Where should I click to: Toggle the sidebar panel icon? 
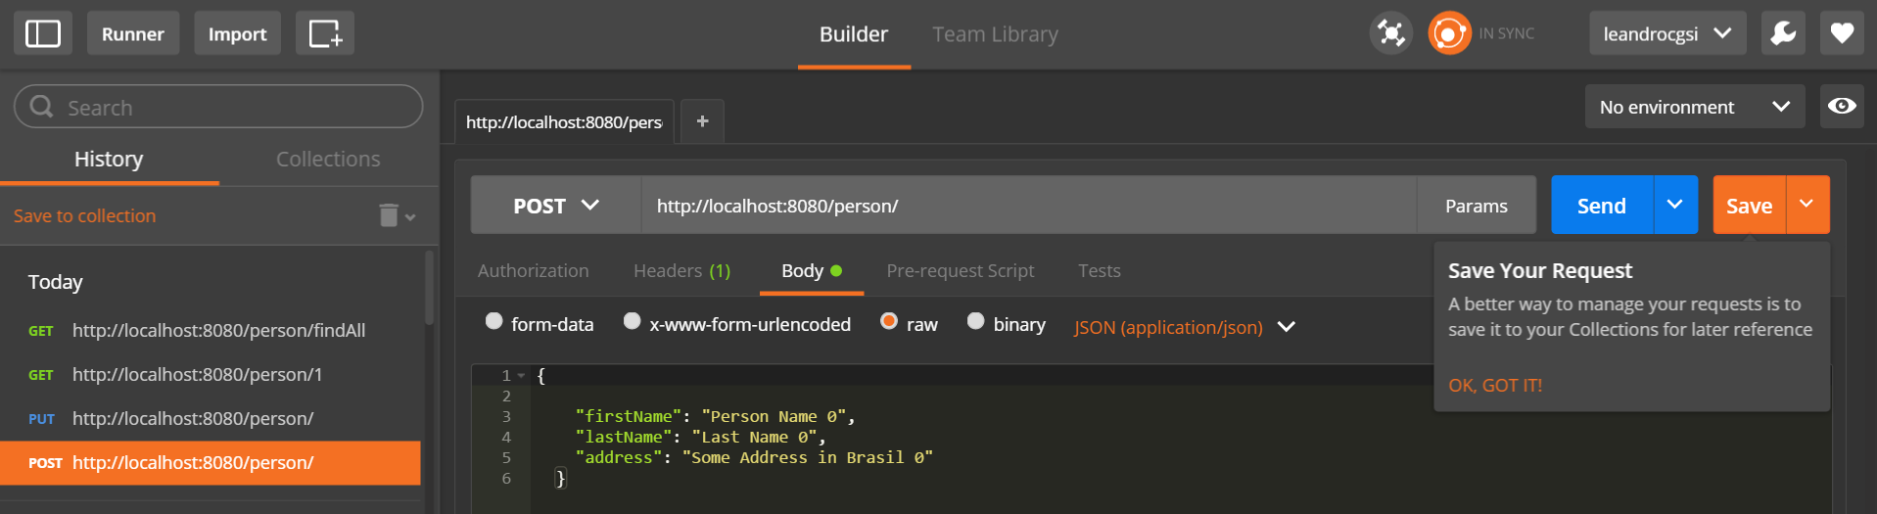click(43, 33)
